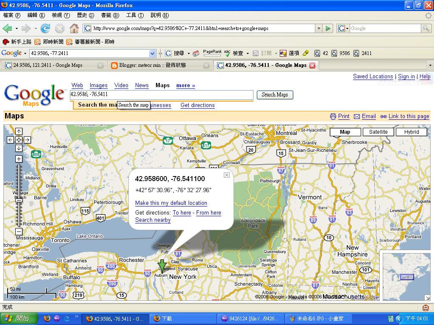Click the green marker on the map
434x325 pixels.
[x=162, y=266]
